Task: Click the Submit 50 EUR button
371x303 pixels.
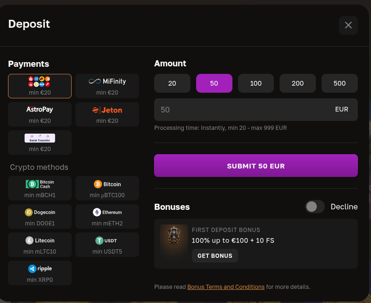Action: point(256,166)
